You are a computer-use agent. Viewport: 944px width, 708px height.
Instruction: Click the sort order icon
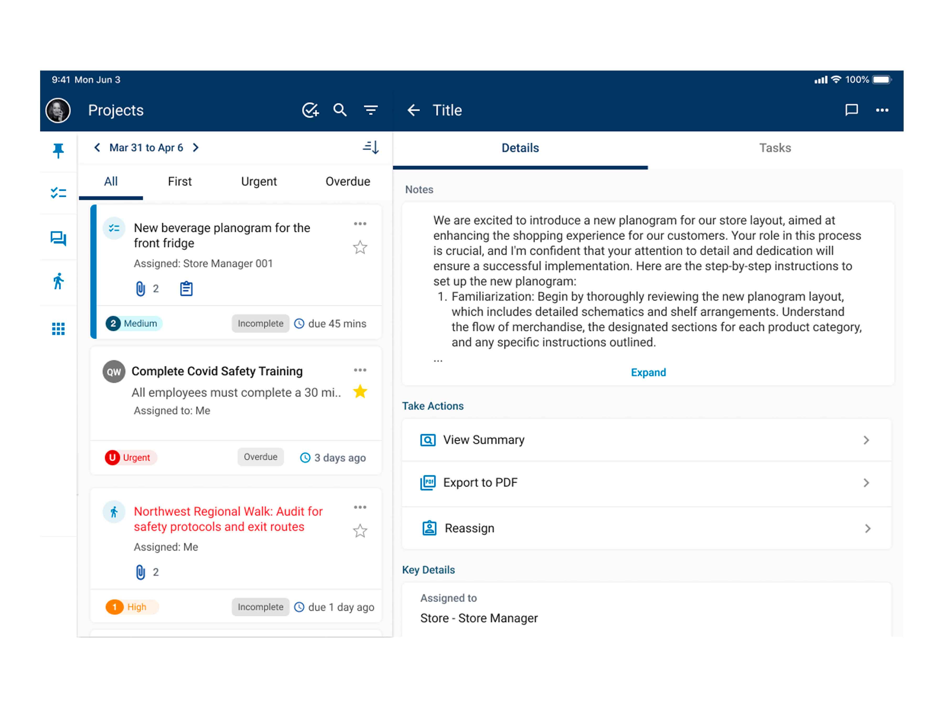371,148
